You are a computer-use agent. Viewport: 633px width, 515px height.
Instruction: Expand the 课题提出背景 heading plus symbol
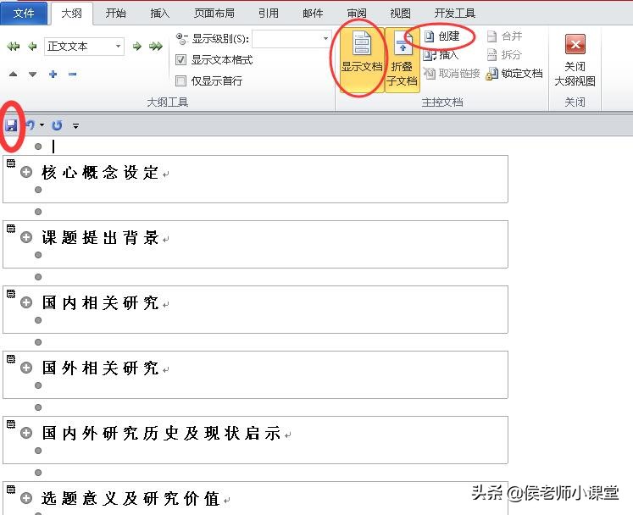pyautogui.click(x=26, y=237)
